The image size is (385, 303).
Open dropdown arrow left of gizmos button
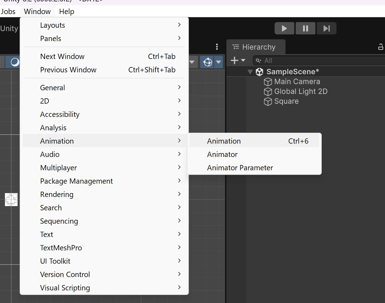point(192,62)
